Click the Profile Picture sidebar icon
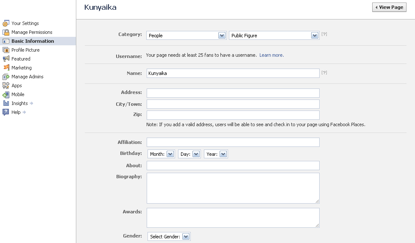Screen dimensions: 415x243 click(6, 50)
